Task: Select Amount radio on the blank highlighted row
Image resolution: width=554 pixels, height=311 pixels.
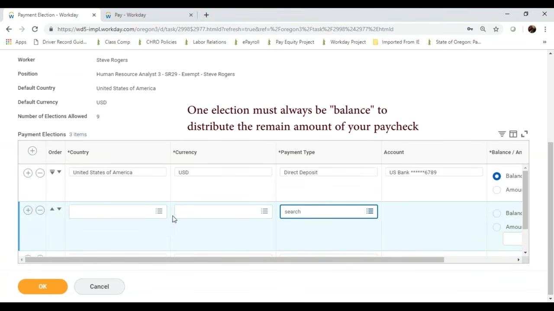Action: (496, 227)
